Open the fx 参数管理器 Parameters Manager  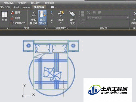33,18
